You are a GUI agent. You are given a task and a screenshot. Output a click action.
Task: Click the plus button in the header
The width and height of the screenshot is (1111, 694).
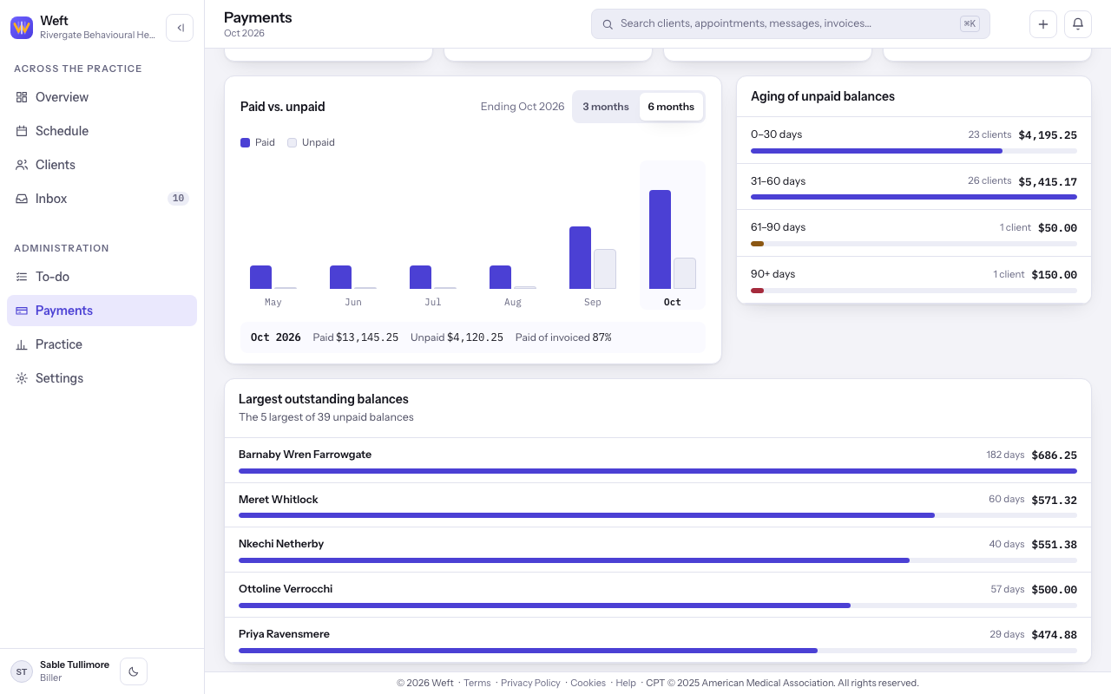coord(1043,24)
